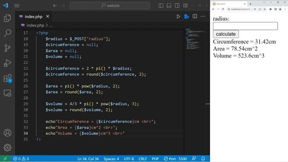Open Problems via errors and warnings count
Screen dimensions: 288x162
21,159
